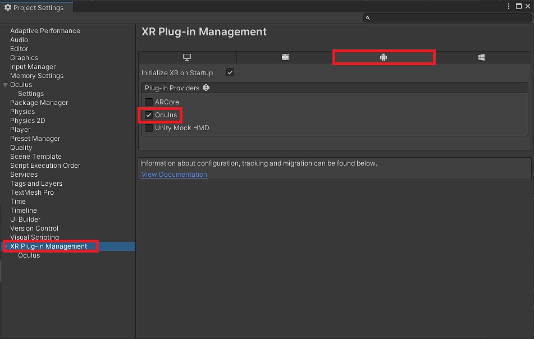Select the dedicated server platform tab

(285, 57)
